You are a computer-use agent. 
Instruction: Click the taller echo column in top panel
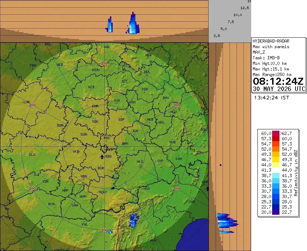coord(133,23)
